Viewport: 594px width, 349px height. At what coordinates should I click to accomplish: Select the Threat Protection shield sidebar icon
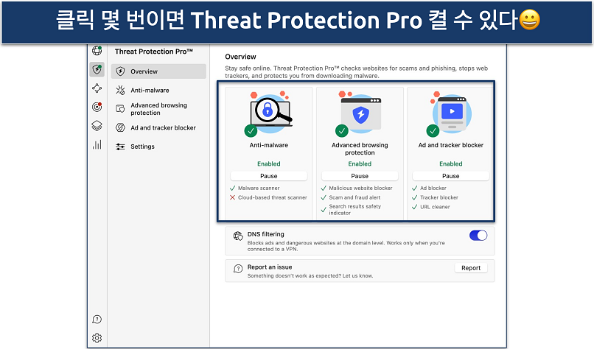(x=97, y=69)
